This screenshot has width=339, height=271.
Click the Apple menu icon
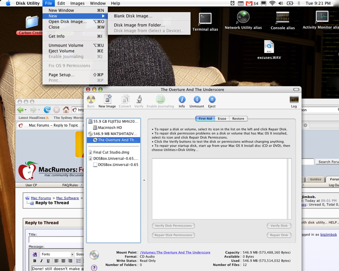click(8, 3)
